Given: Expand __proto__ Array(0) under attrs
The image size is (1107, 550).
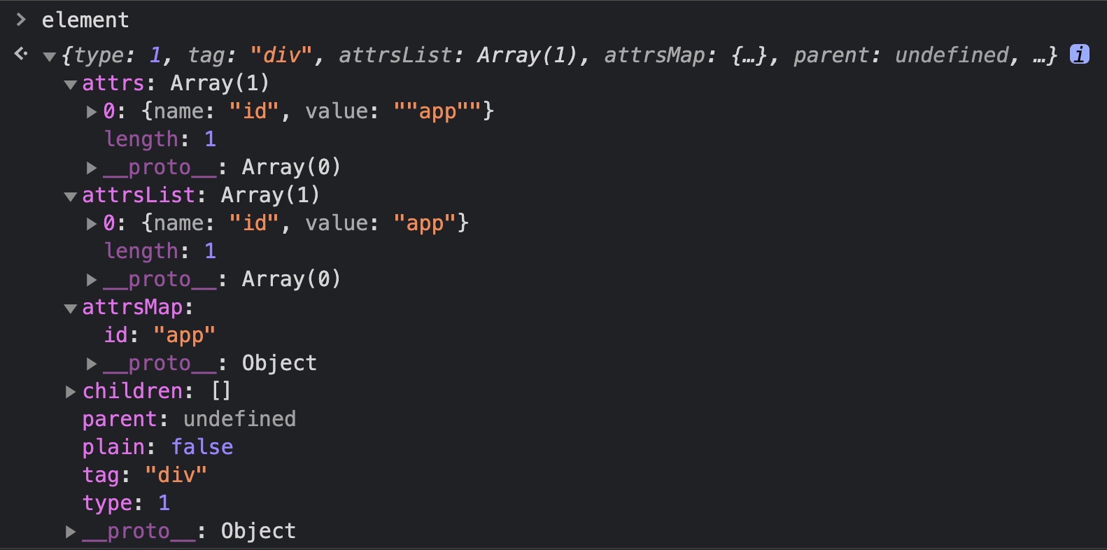Looking at the screenshot, I should [x=91, y=167].
